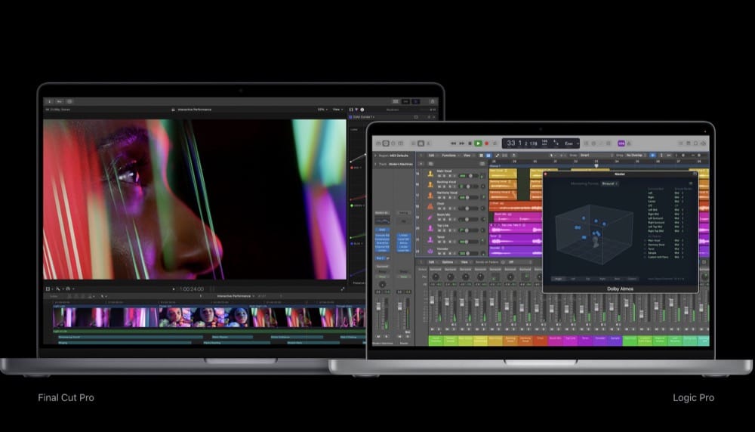Show the Toolbar via Logic Pro's control bar icon
The width and height of the screenshot is (755, 432).
(x=401, y=143)
